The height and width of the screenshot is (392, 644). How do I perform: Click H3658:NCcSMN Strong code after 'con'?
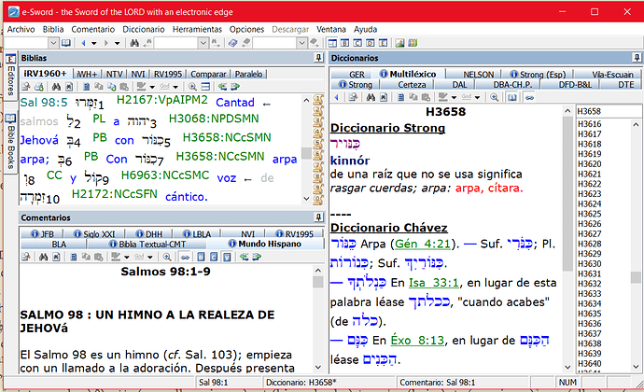227,137
